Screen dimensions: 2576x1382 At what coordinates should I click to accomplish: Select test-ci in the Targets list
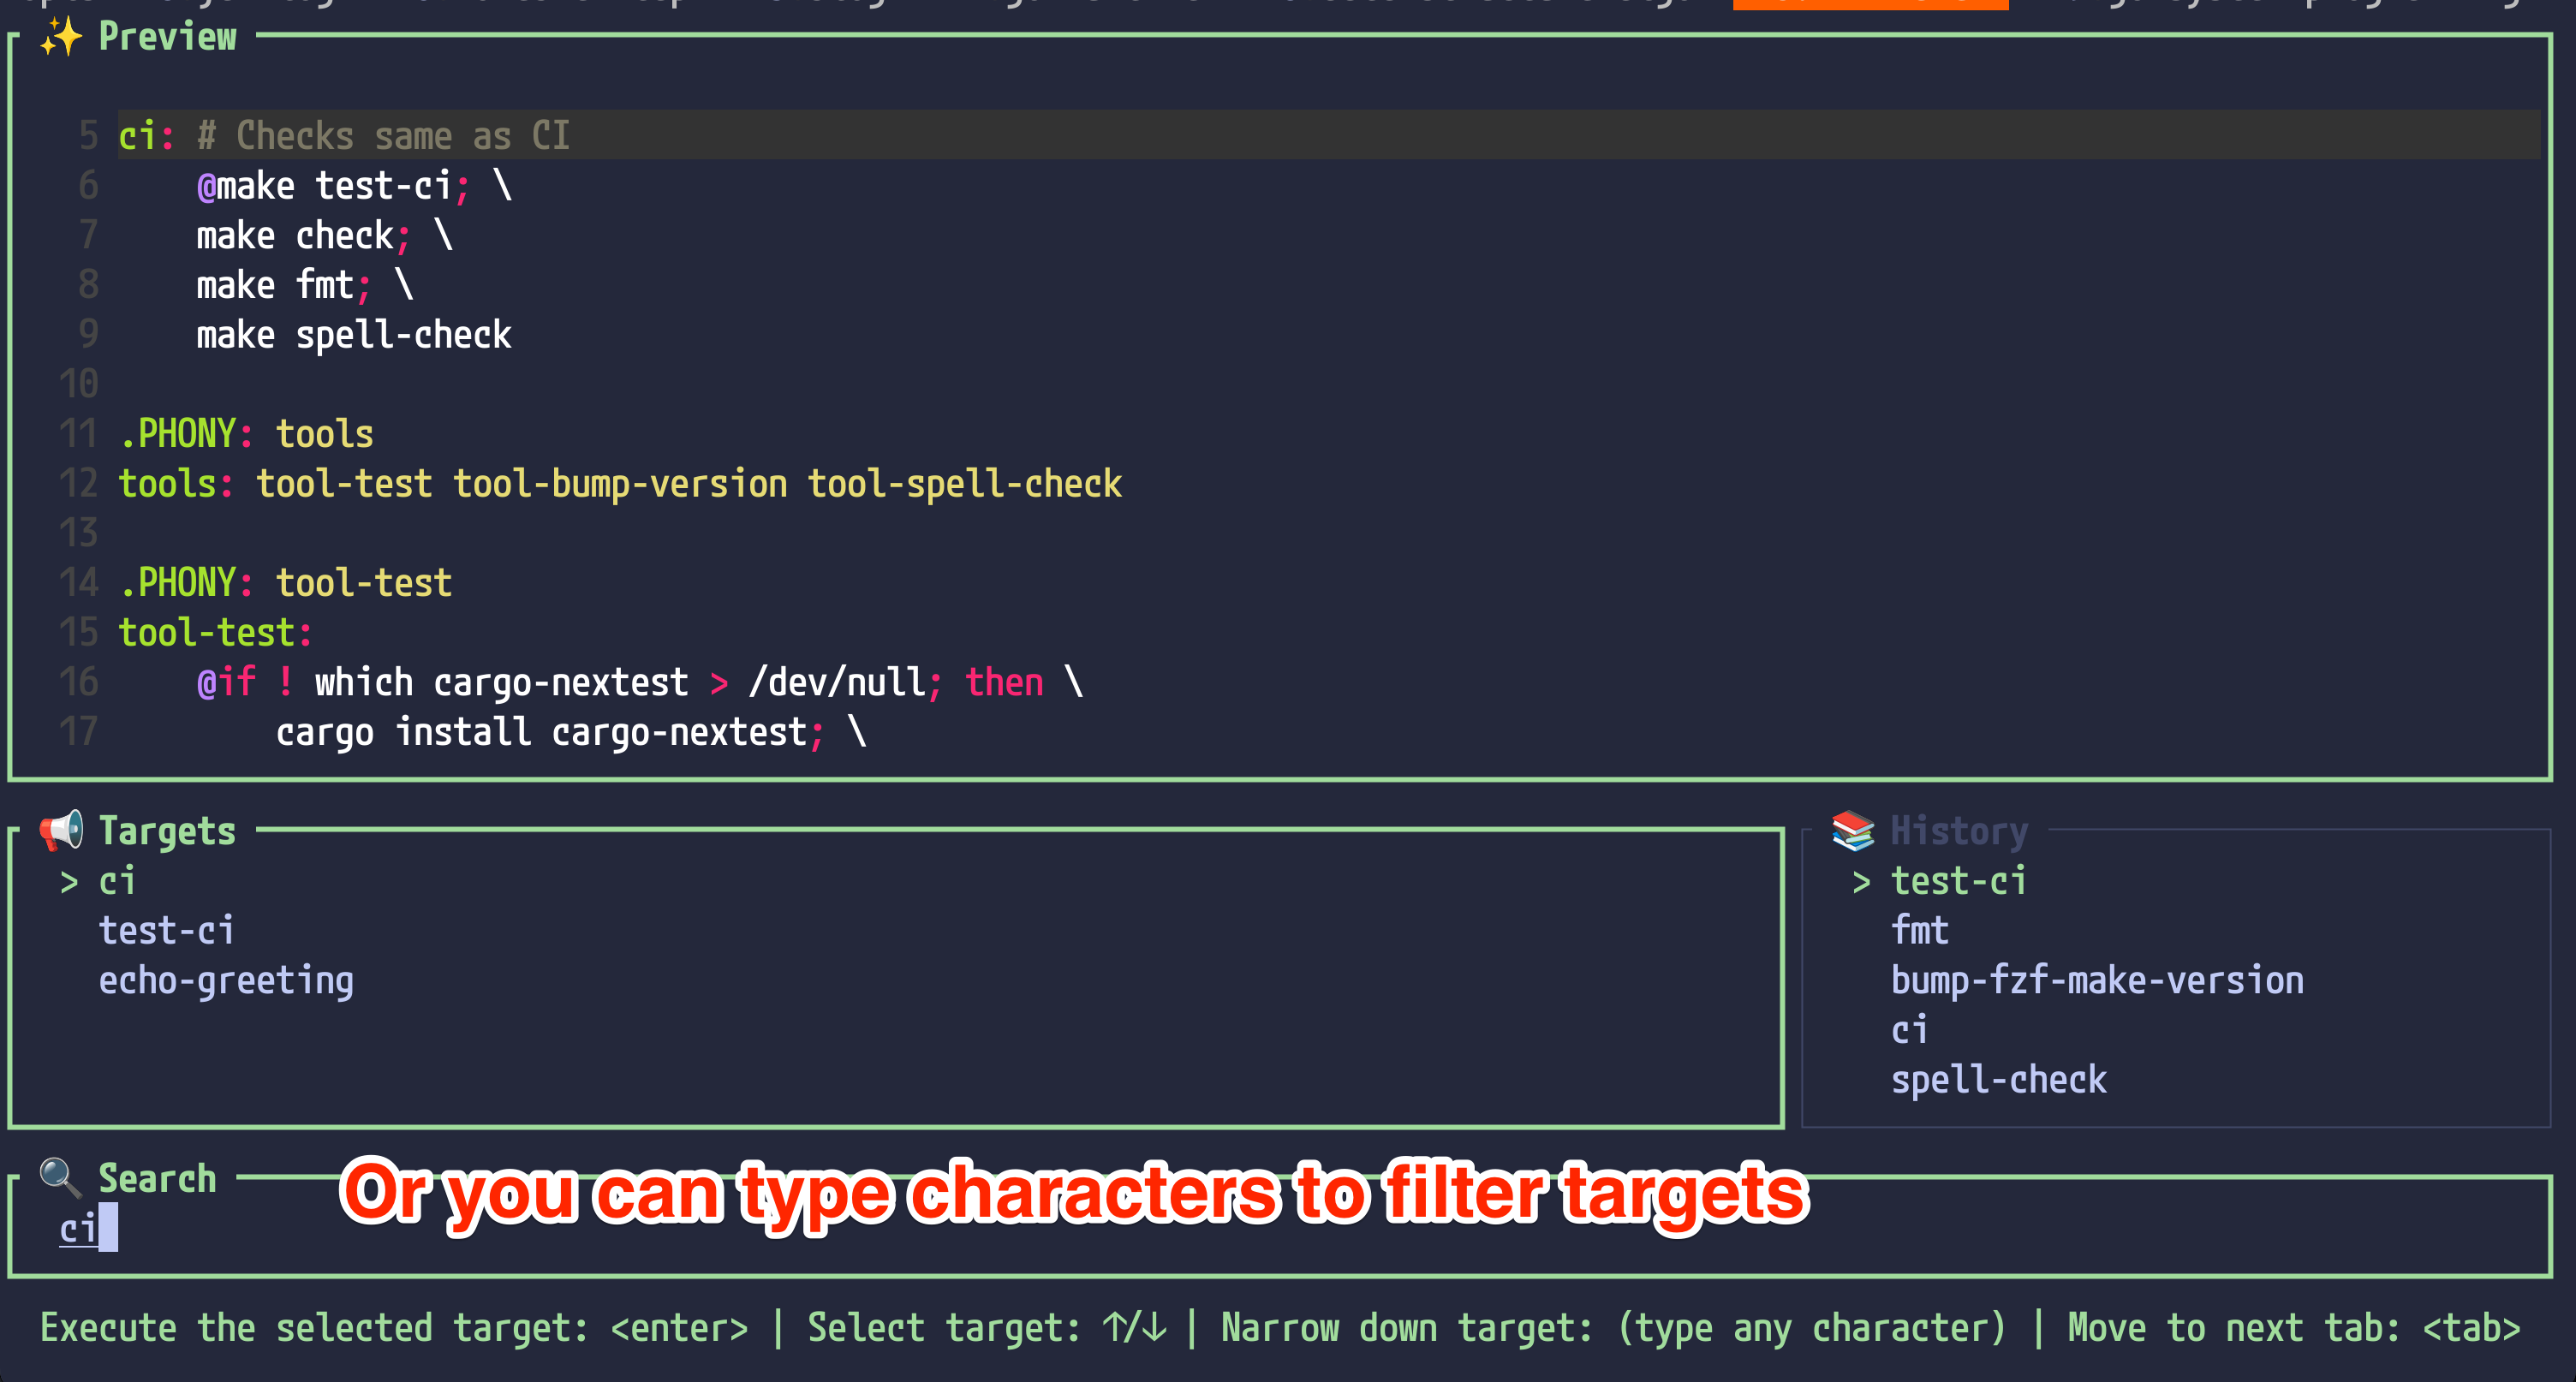(166, 931)
